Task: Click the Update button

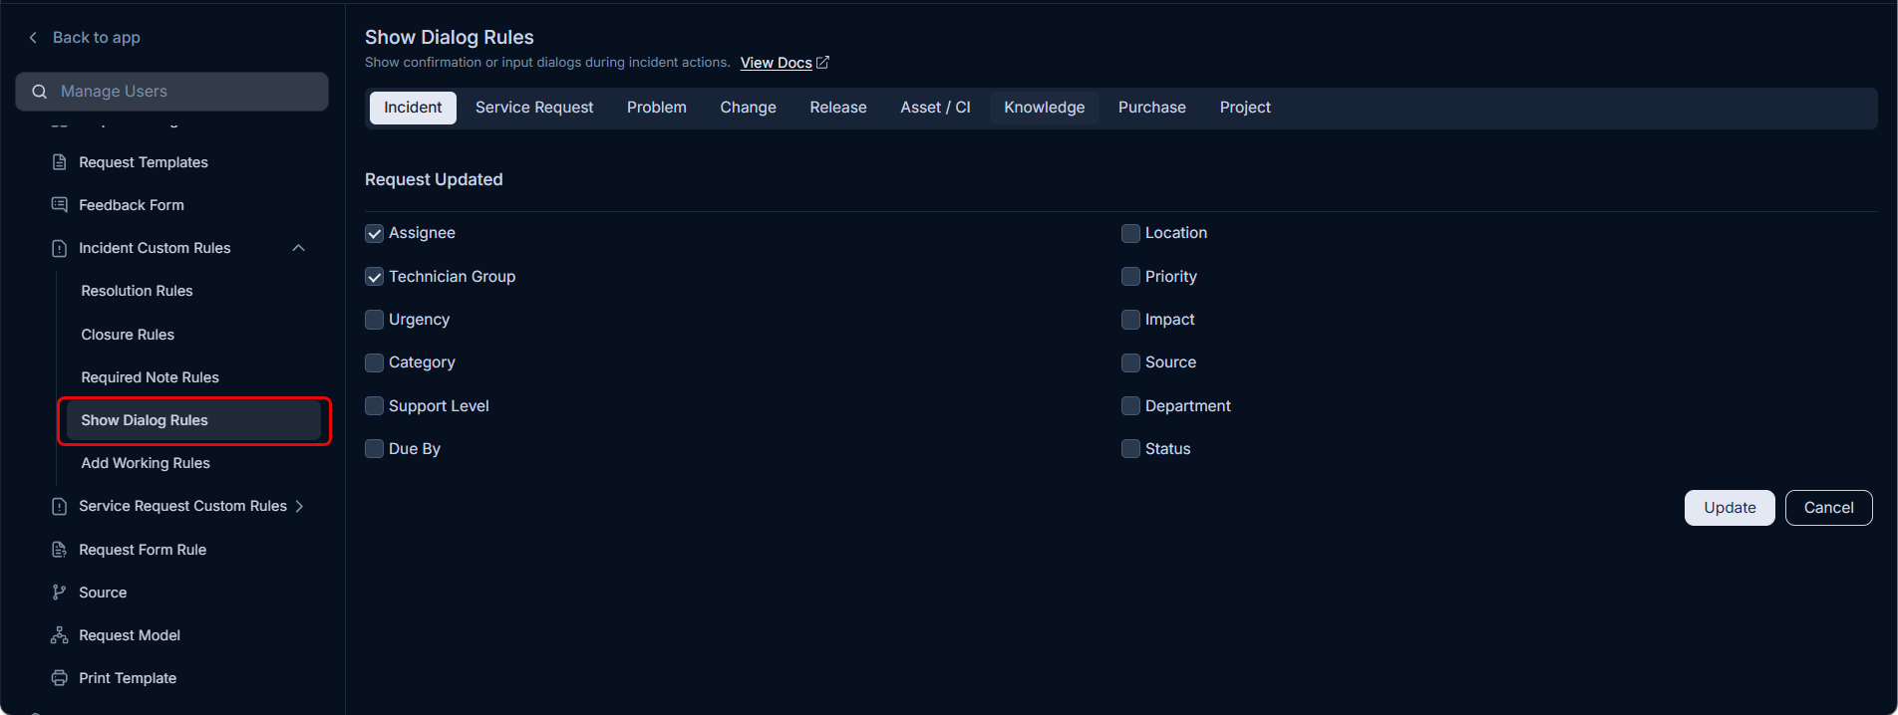Action: (1730, 508)
